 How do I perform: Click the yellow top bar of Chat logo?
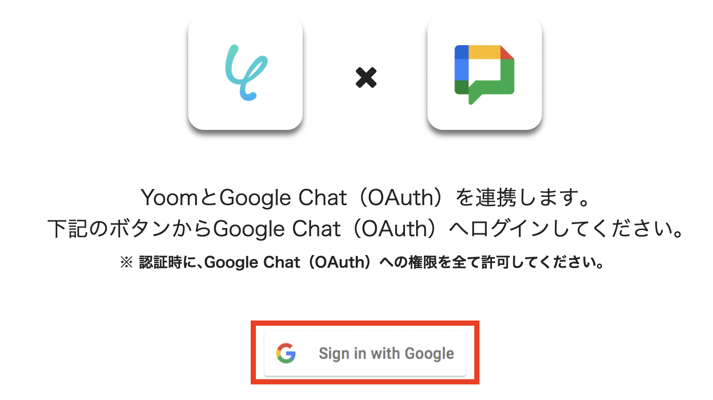tap(484, 52)
